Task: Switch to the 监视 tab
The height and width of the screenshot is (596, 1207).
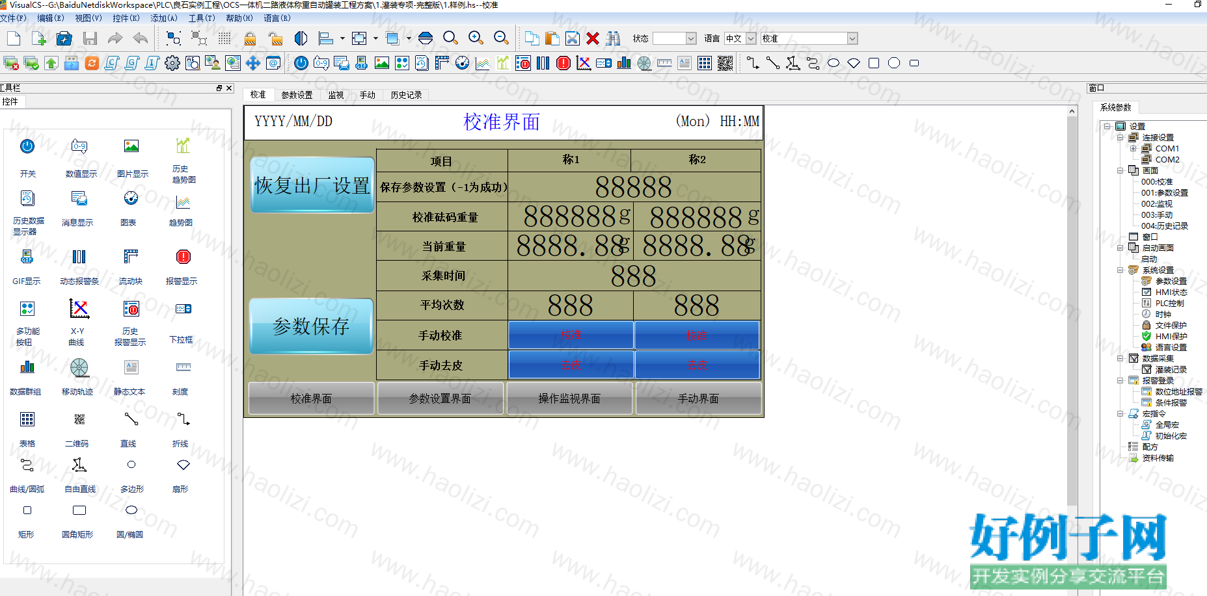Action: coord(336,95)
